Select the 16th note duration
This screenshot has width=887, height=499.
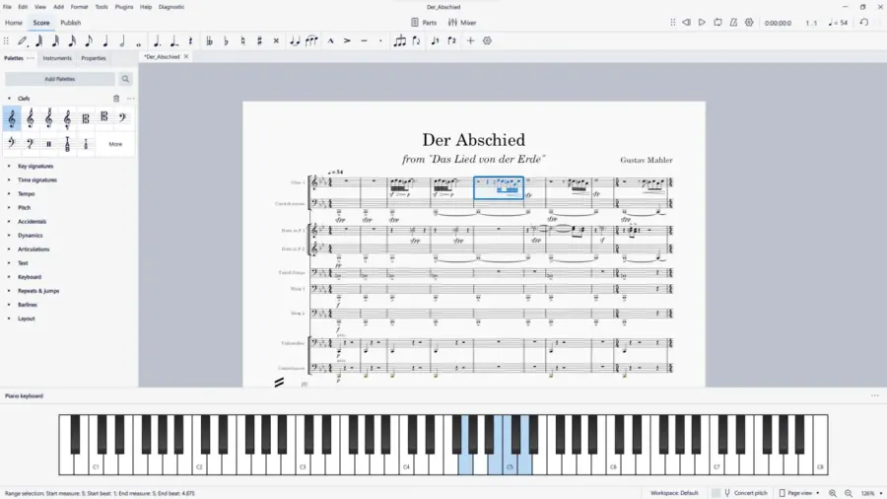[x=72, y=40]
